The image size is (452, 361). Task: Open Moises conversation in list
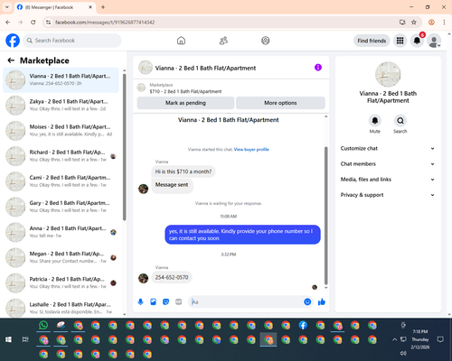pos(61,131)
